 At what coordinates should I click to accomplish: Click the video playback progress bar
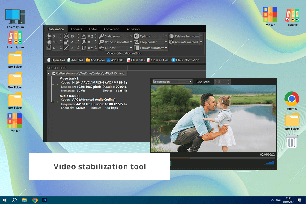pos(222,158)
